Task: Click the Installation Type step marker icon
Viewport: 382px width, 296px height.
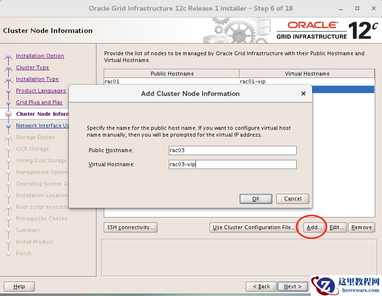Action: (x=9, y=79)
